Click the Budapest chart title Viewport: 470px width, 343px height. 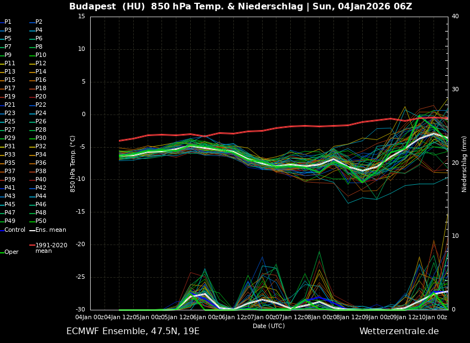(241, 7)
